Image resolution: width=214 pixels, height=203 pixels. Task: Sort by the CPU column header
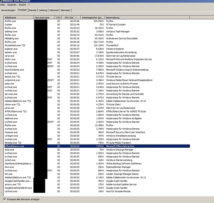[58, 17]
